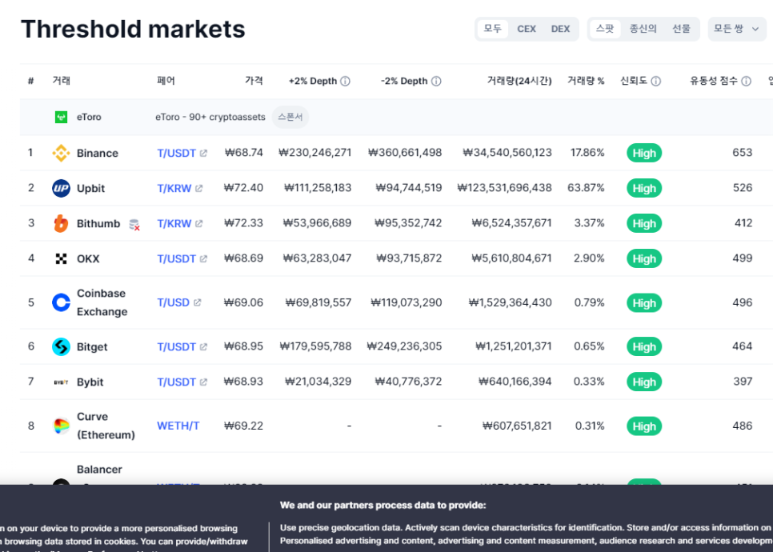Click the -2% Depth info icon

point(436,82)
